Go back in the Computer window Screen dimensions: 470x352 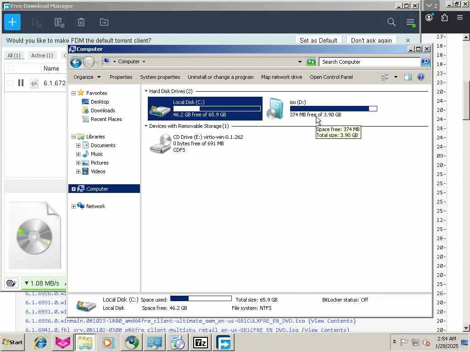pos(76,62)
